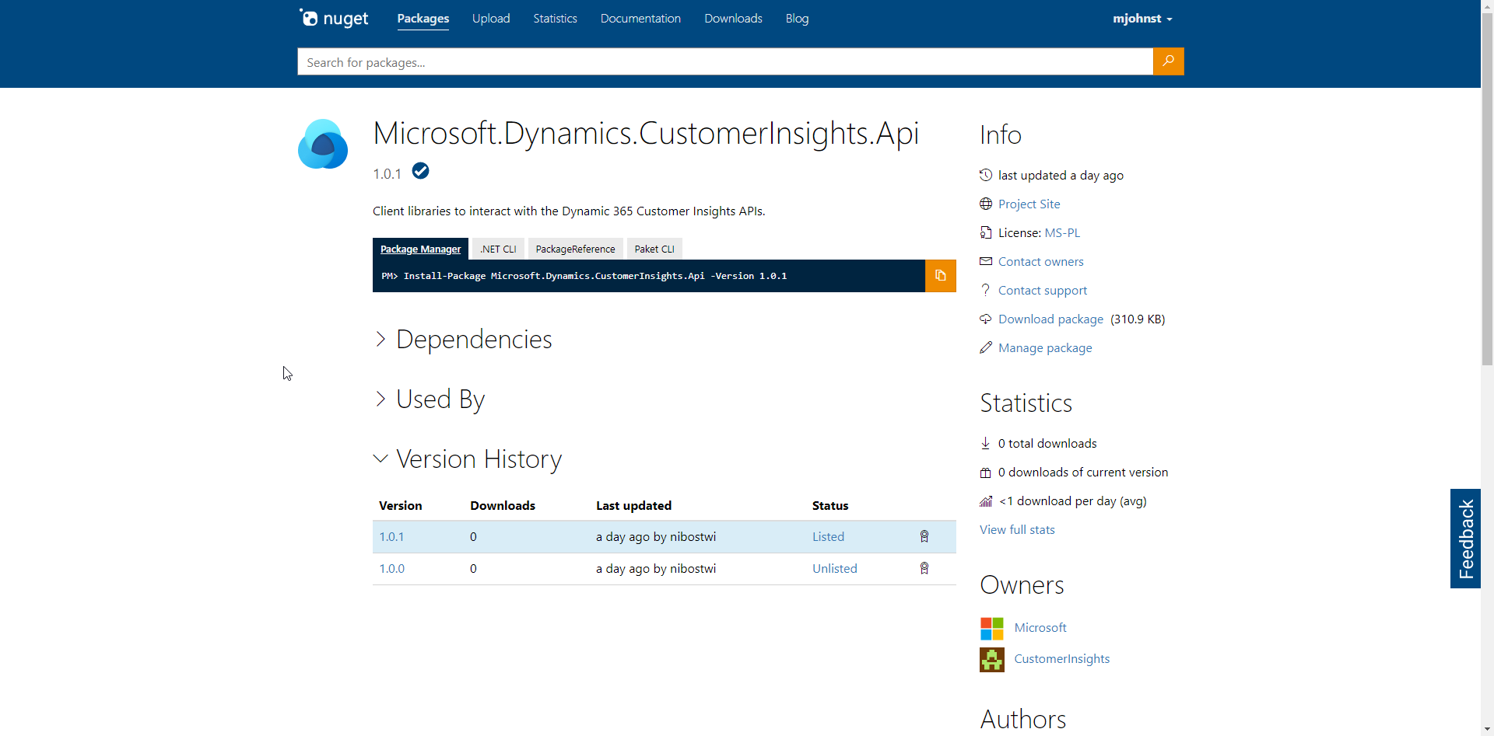
Task: Click the globe icon beside Project Site
Action: (x=985, y=204)
